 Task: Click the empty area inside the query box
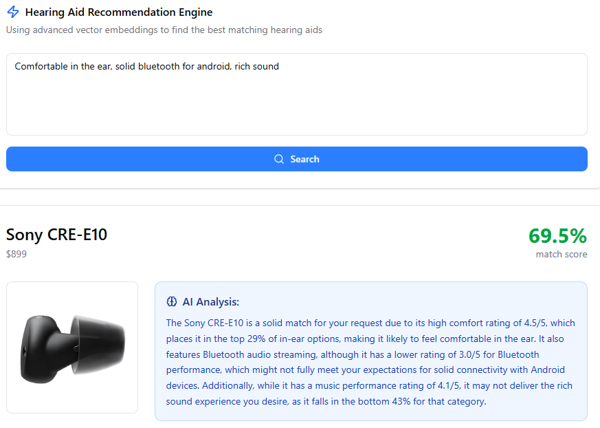[x=296, y=105]
